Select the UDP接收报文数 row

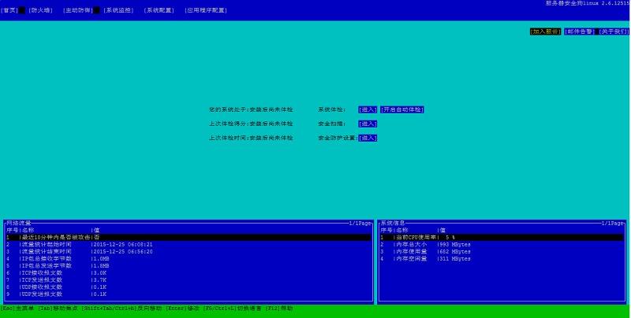click(189, 287)
